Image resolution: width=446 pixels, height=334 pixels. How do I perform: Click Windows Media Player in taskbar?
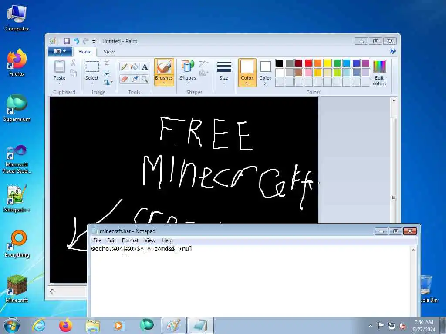tap(118, 325)
